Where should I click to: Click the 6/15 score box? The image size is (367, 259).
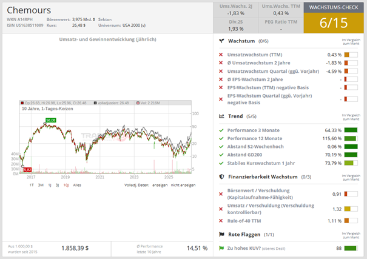334,23
